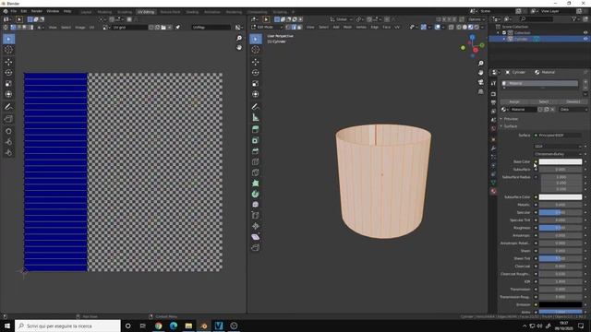This screenshot has width=591, height=332.
Task: Switch to rendered viewport shading
Action: pyautogui.click(x=476, y=27)
